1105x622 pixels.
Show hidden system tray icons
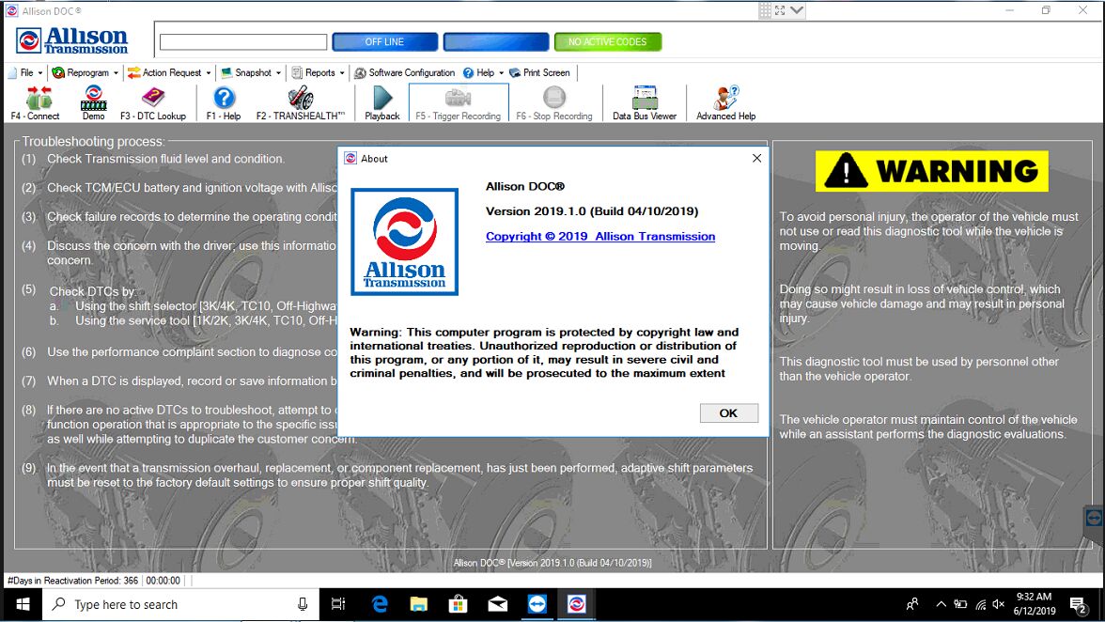(x=941, y=604)
